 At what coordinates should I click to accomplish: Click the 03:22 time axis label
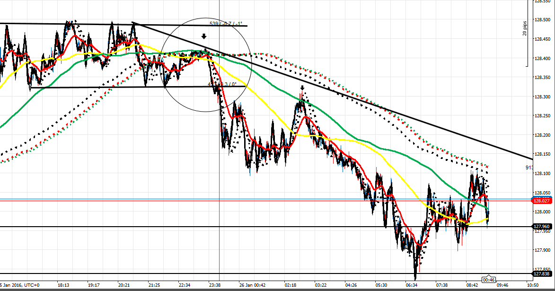[321, 285]
